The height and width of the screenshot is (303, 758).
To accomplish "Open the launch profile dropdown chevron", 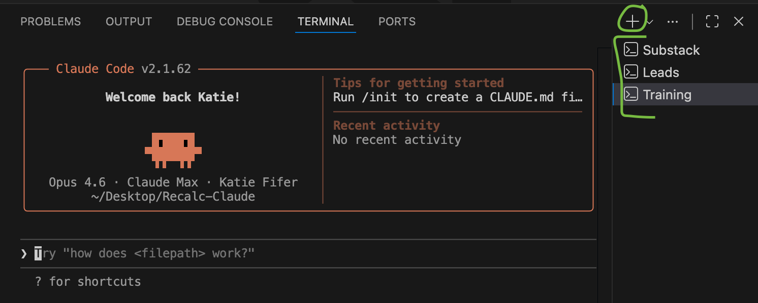I will (650, 22).
